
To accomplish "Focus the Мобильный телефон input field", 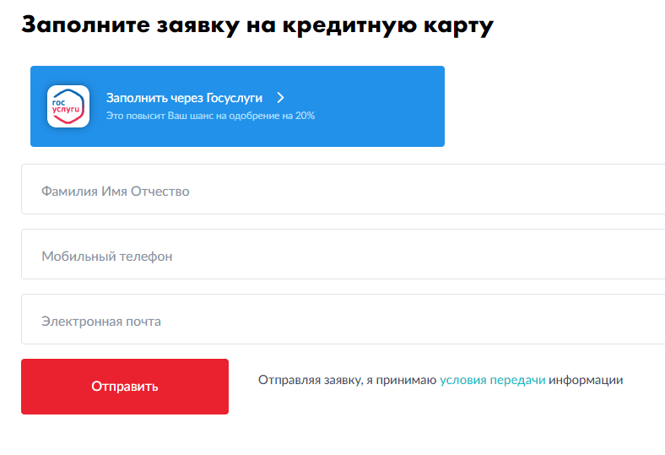I will pyautogui.click(x=343, y=254).
